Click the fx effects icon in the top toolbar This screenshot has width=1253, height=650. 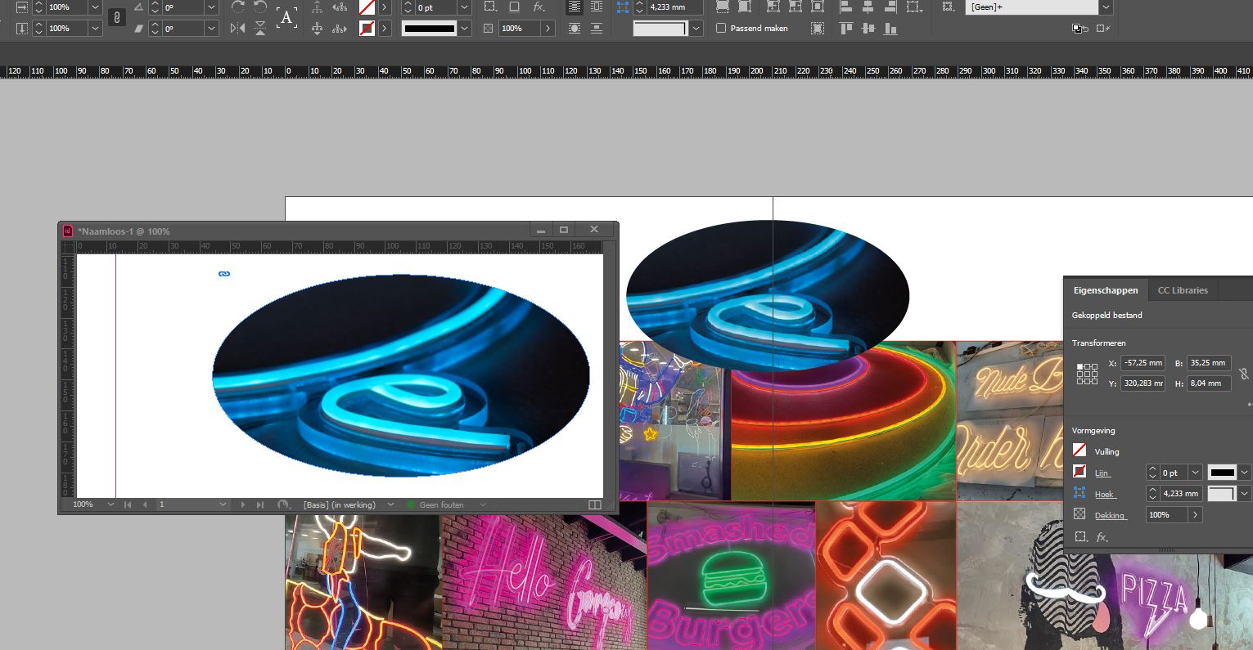pos(537,7)
